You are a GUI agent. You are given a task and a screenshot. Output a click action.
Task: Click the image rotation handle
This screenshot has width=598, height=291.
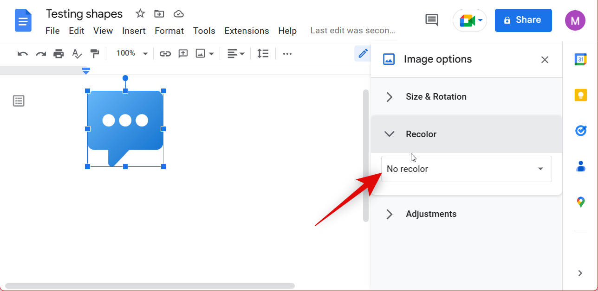[125, 78]
